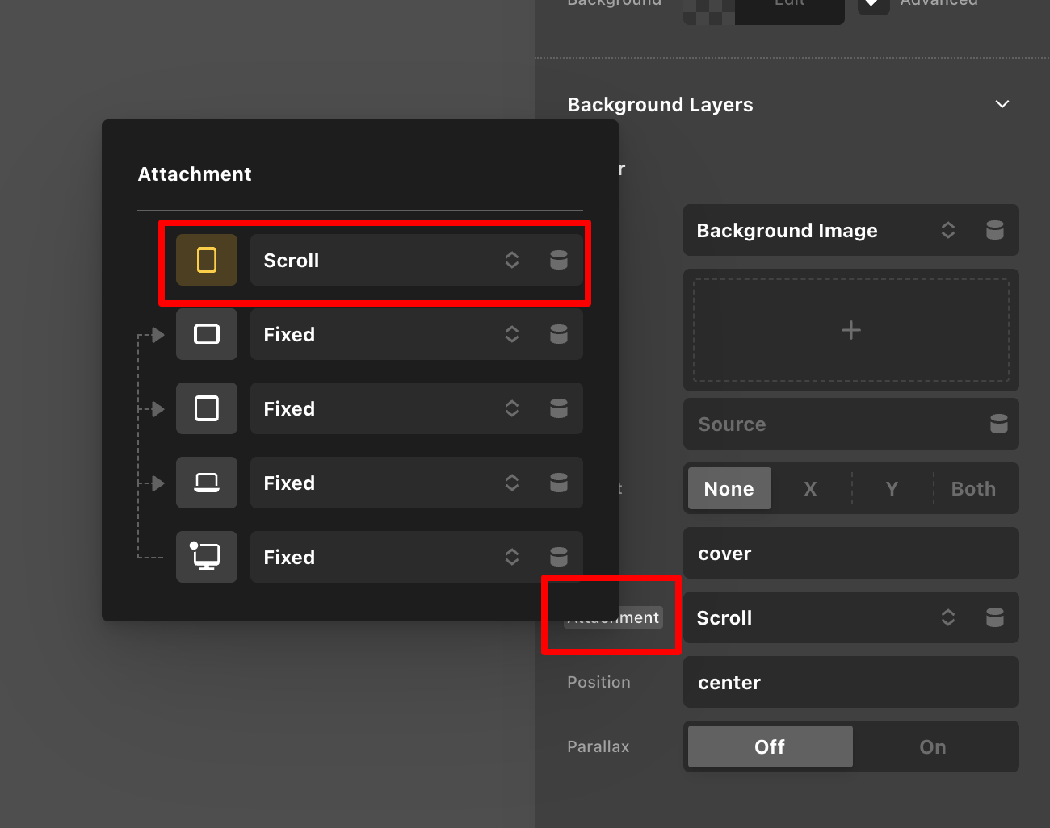Screen dimensions: 1050x828
Task: Toggle the Advanced checkbox
Action: [x=872, y=4]
